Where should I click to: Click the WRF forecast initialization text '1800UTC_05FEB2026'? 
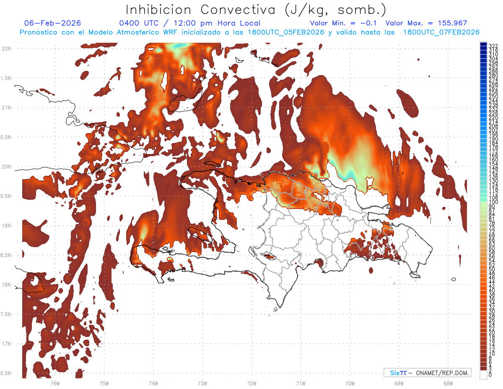(x=286, y=32)
